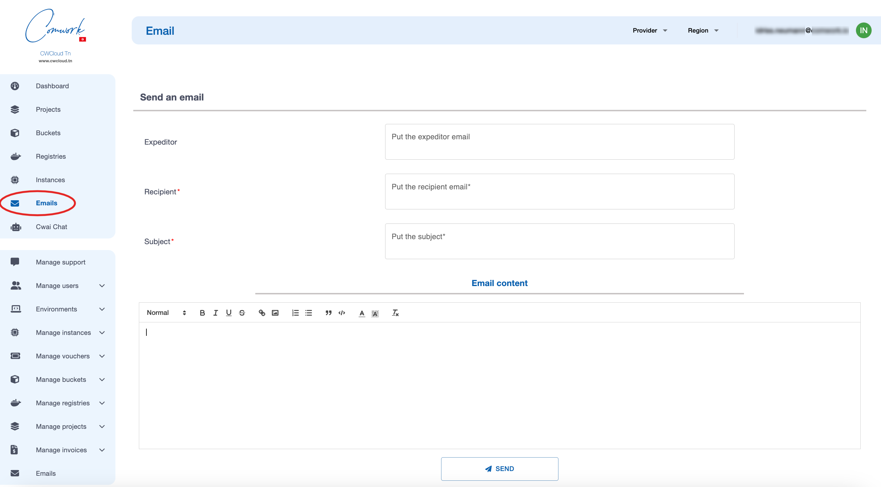Image resolution: width=881 pixels, height=487 pixels.
Task: Select the Provider dropdown
Action: click(x=650, y=30)
